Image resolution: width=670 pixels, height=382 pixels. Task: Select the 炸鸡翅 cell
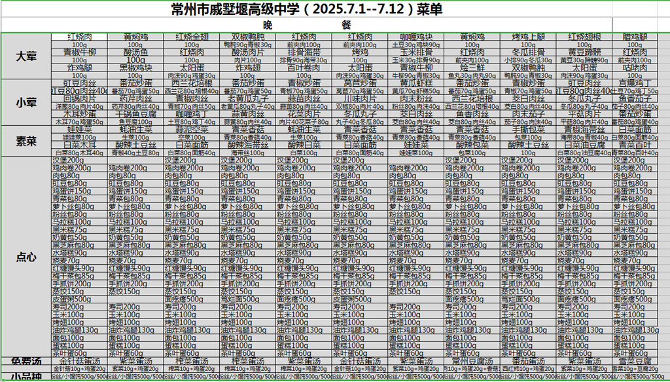point(247,68)
